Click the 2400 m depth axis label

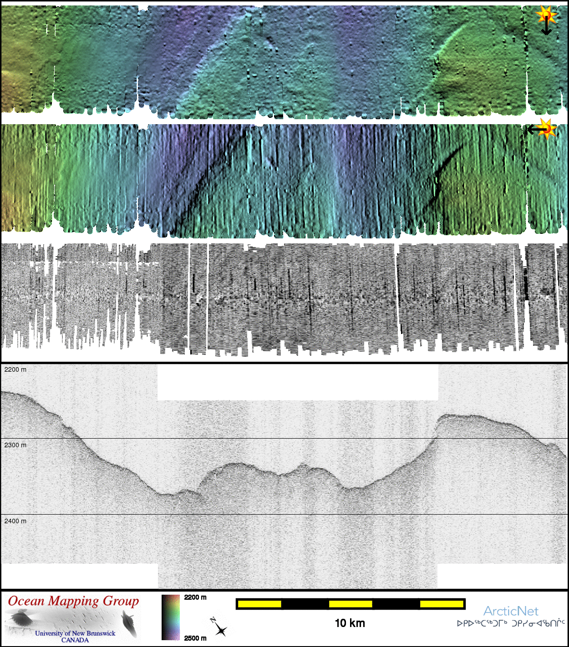pos(15,521)
